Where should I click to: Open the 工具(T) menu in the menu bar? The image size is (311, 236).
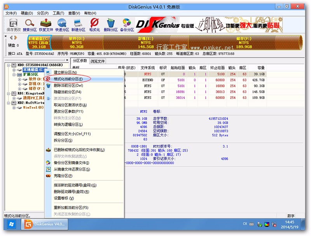click(58, 13)
